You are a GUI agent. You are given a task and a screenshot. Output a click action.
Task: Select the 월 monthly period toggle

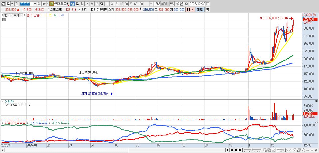[82, 4]
